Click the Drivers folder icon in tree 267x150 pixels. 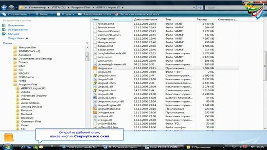15,62
